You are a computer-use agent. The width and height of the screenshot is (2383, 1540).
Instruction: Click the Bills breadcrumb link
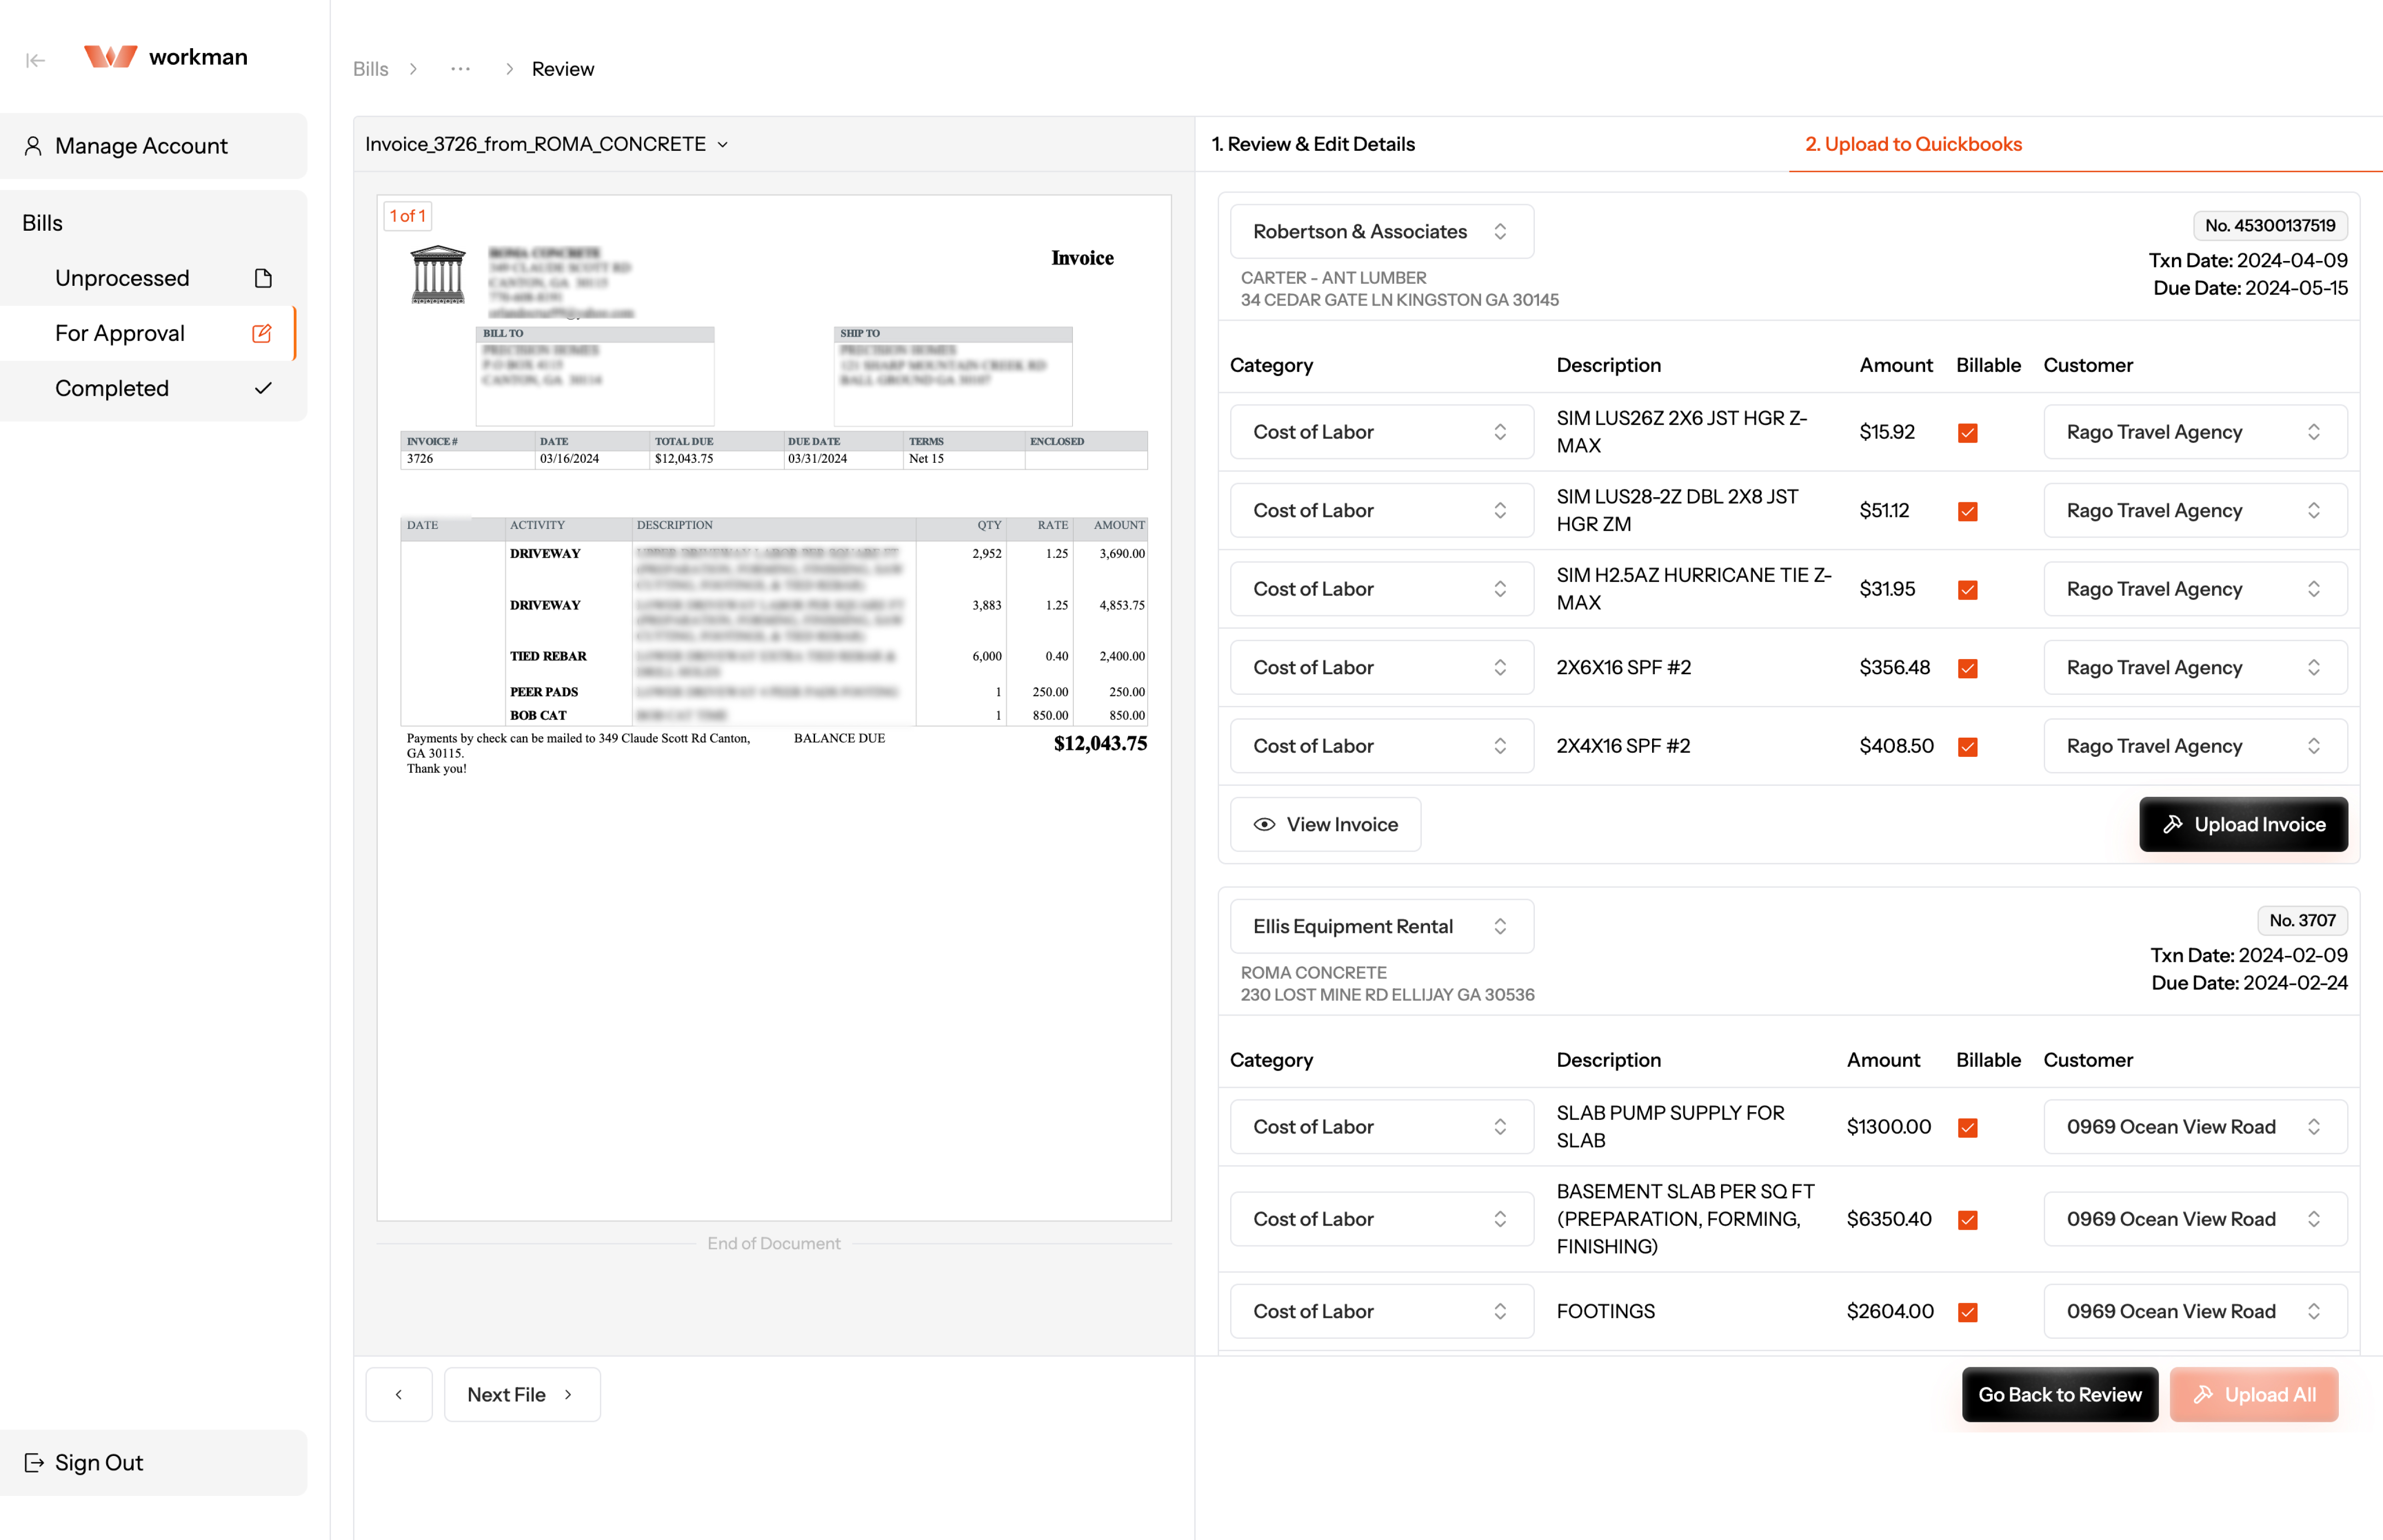click(x=370, y=69)
